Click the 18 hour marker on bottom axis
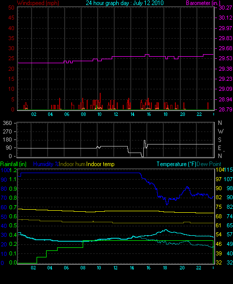The height and width of the screenshot is (284, 233). point(165,268)
